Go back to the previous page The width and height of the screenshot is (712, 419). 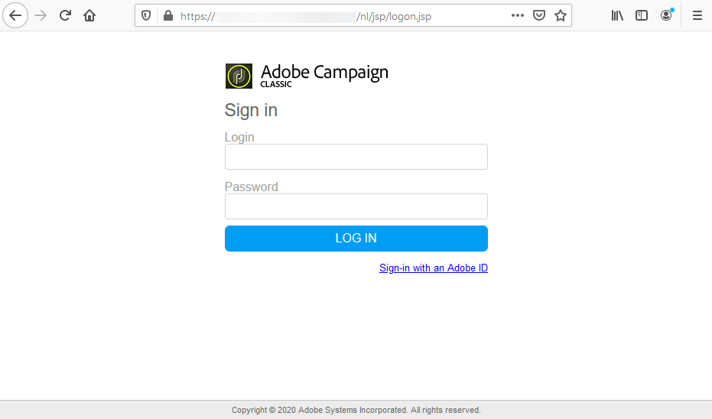click(x=15, y=15)
